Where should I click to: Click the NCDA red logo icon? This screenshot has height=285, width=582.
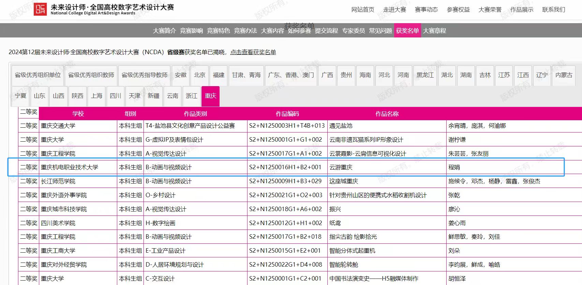[x=40, y=9]
